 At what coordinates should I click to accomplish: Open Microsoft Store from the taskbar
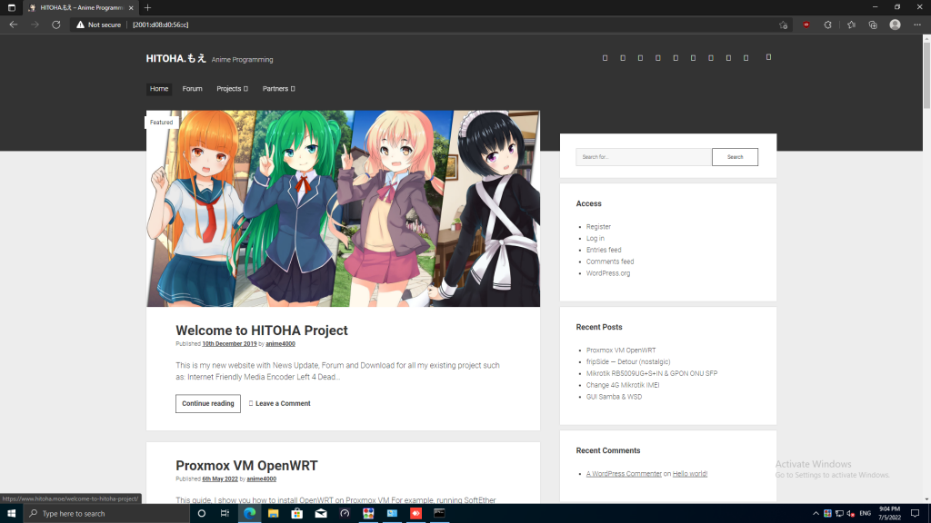click(297, 514)
